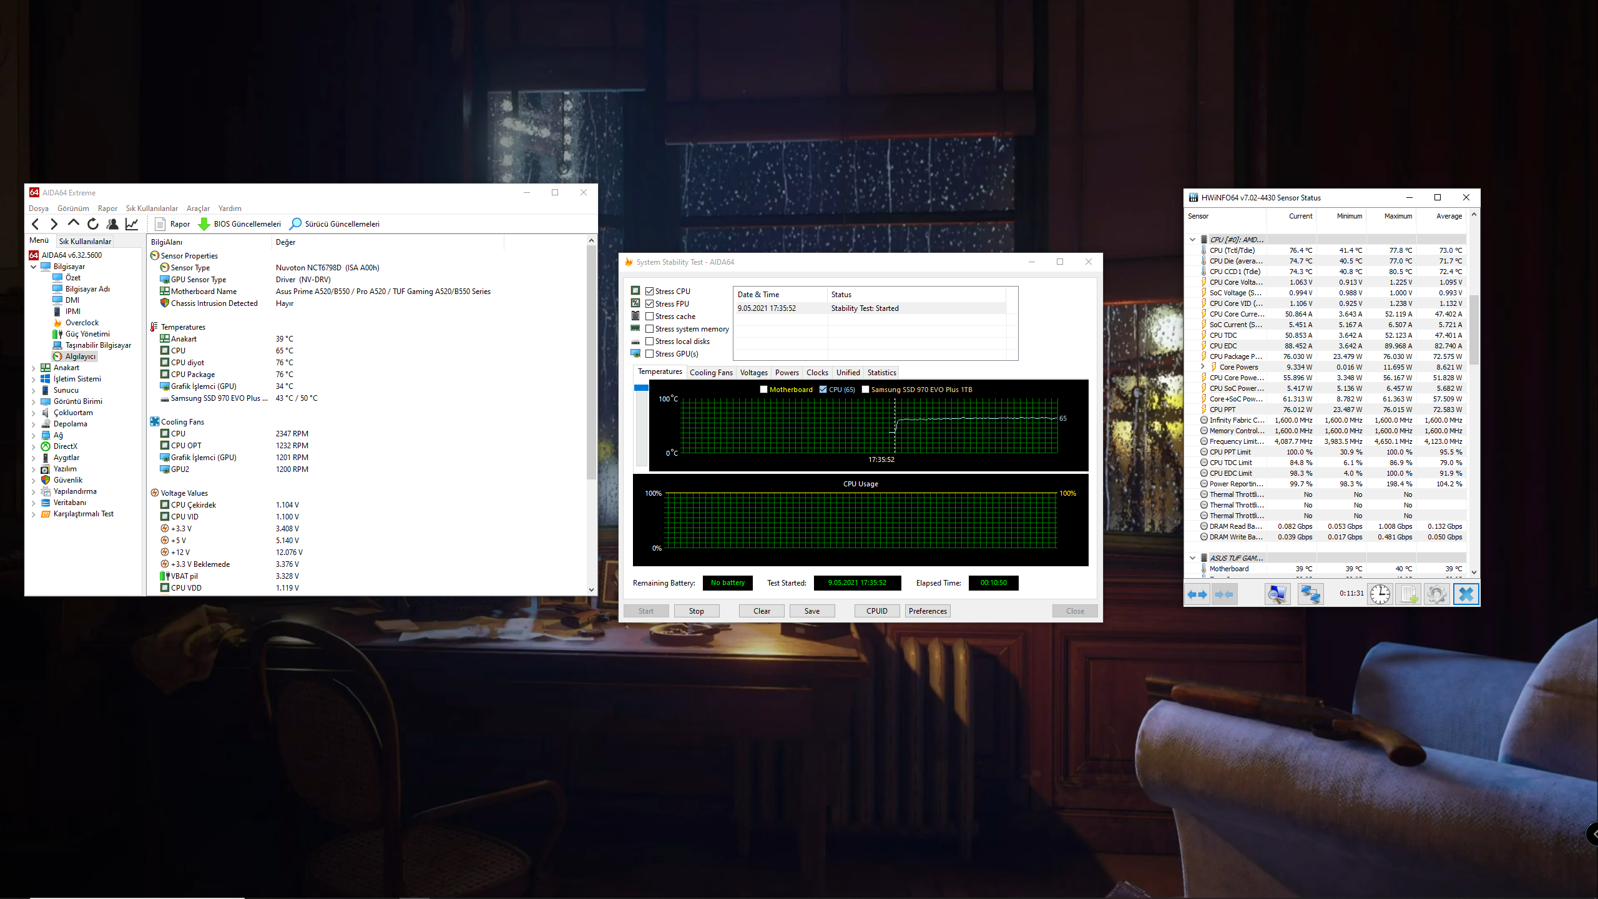Click the AIDA64 Rapor document toolbar icon

tap(160, 224)
